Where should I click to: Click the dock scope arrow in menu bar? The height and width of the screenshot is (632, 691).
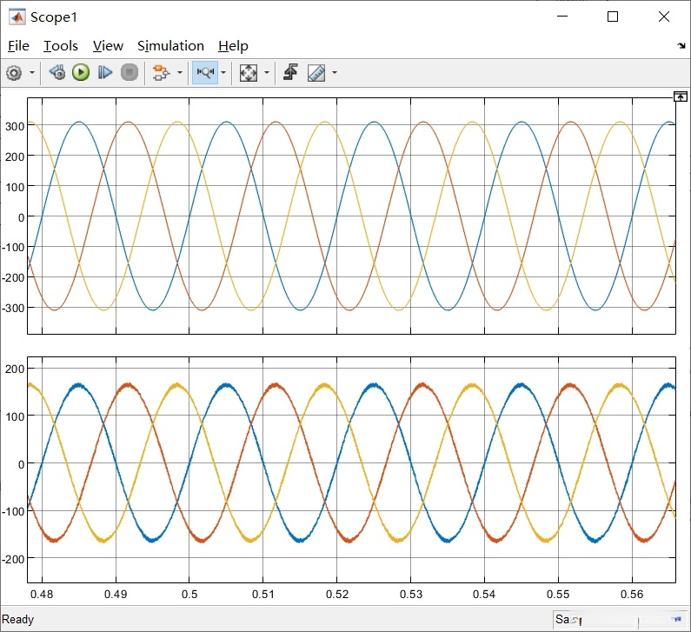680,46
